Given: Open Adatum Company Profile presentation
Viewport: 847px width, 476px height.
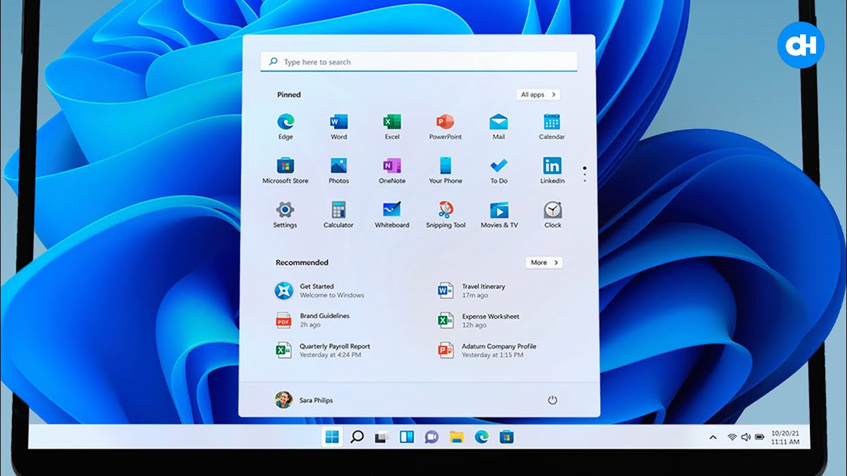Looking at the screenshot, I should coord(487,350).
